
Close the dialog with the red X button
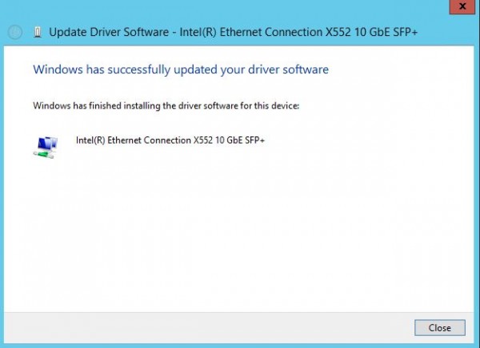462,6
